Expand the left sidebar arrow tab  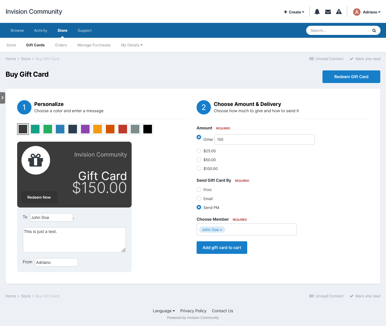point(3,98)
